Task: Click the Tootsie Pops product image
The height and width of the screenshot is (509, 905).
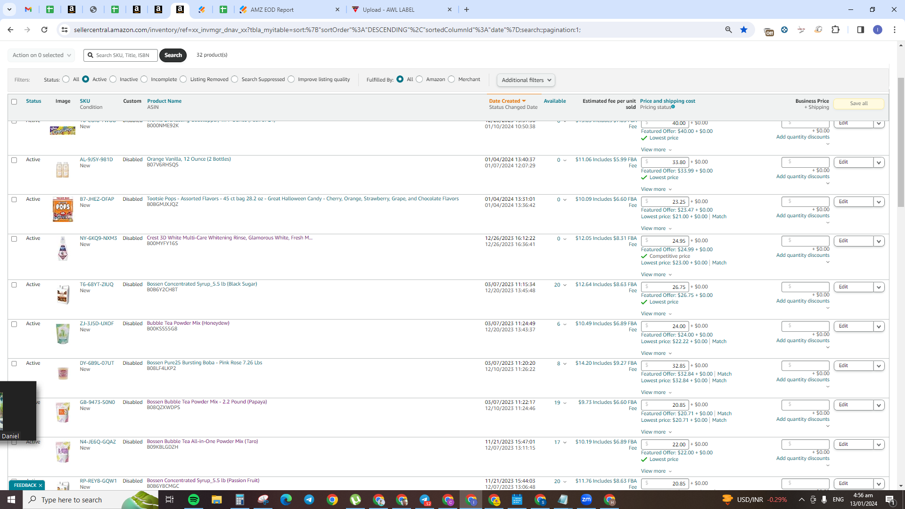Action: (x=63, y=210)
